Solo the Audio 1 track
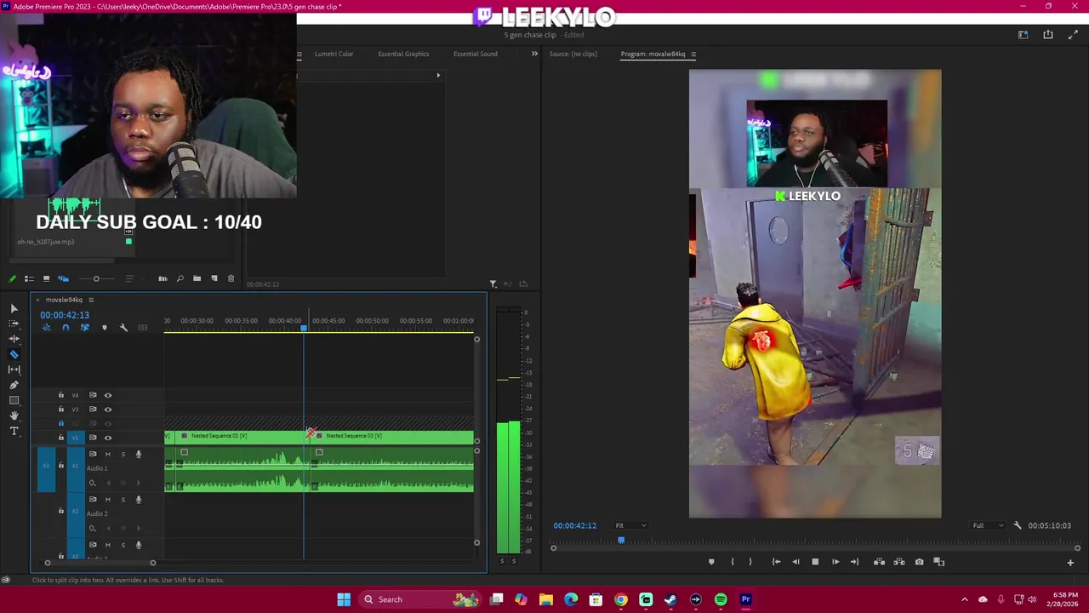 pyautogui.click(x=123, y=454)
